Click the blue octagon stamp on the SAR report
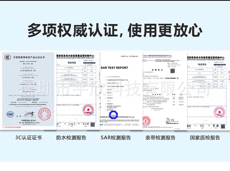Viewport: 230px width, 171px height. pyautogui.click(x=113, y=115)
